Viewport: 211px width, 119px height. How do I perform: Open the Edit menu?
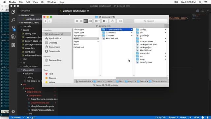click(x=28, y=2)
